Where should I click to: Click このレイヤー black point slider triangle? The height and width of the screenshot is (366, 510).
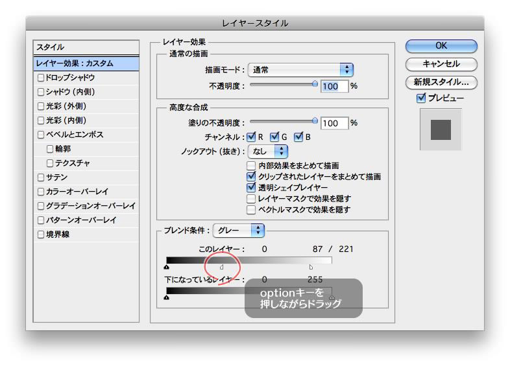tap(167, 267)
